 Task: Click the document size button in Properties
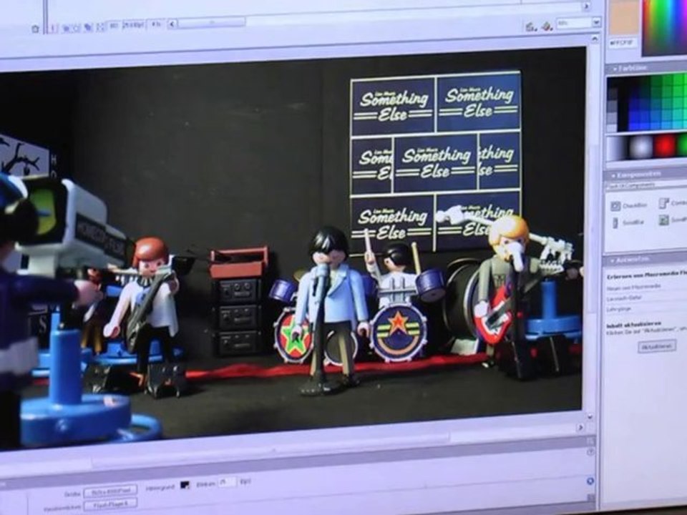(x=110, y=491)
